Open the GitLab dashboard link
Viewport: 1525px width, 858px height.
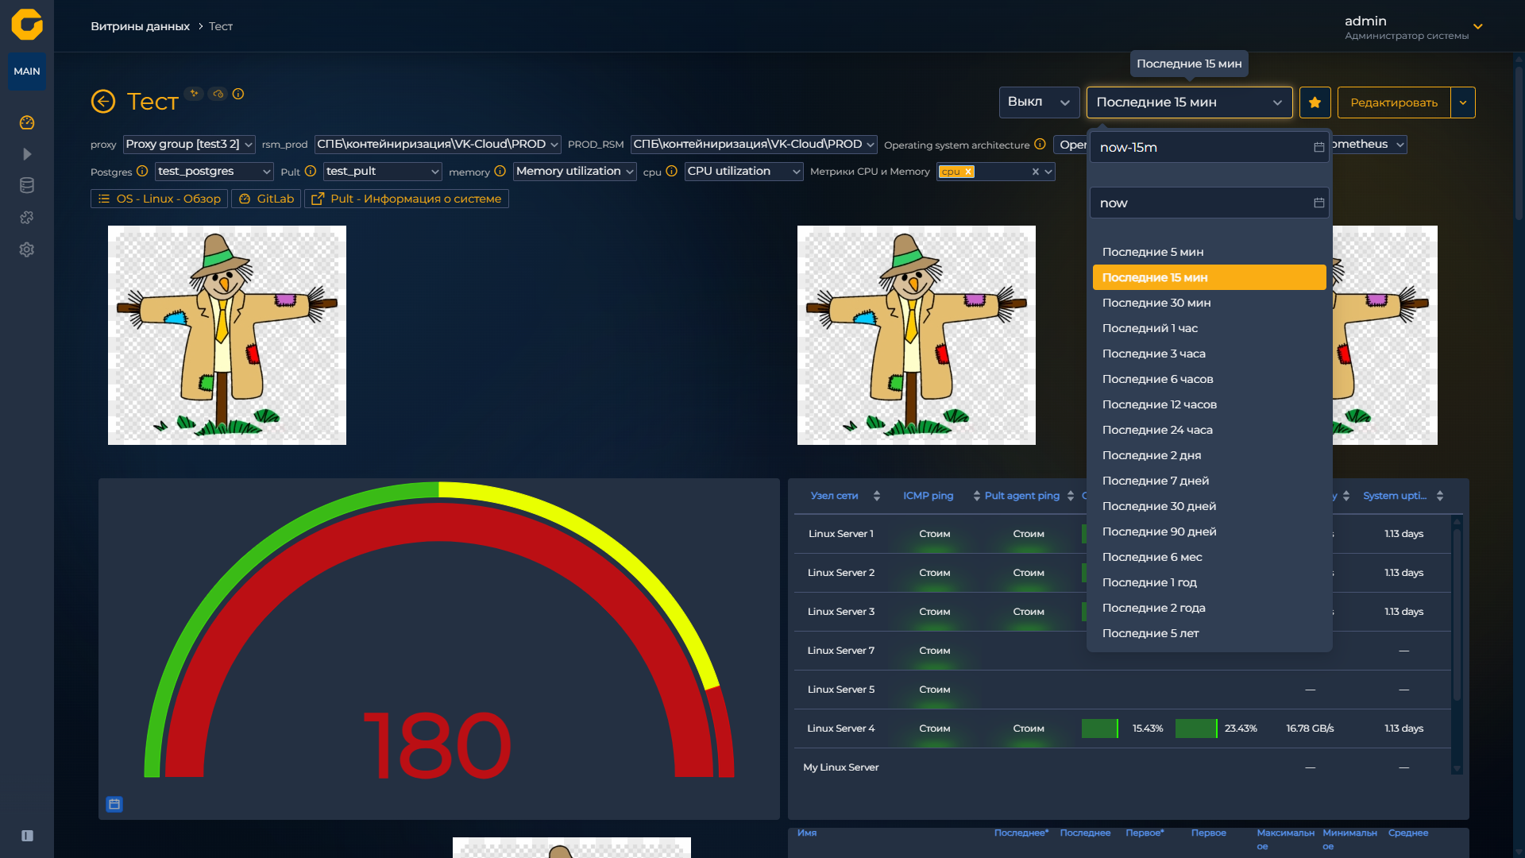click(x=266, y=199)
